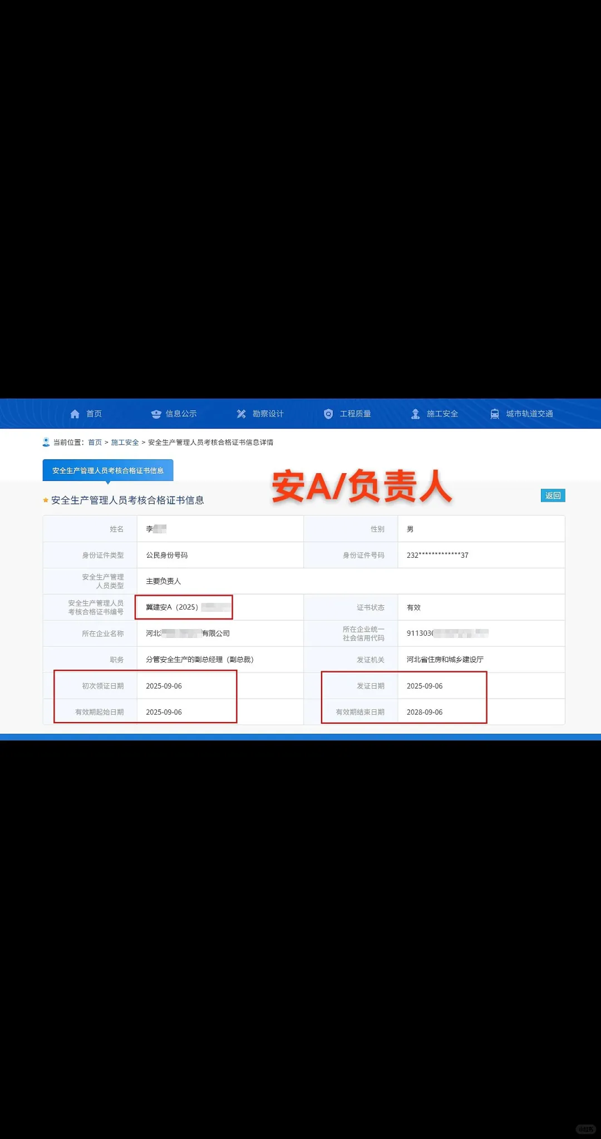The image size is (601, 1139).
Task: Click the 有效期结束日期 label
Action: point(360,712)
